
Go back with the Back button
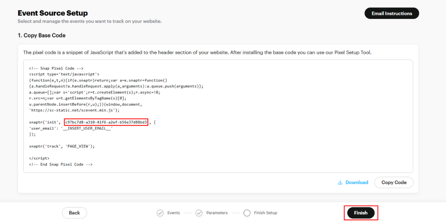pos(74,213)
